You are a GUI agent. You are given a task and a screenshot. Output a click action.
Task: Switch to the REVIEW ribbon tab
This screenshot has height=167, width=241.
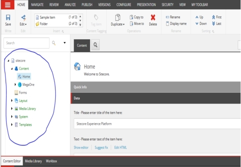(54, 5)
